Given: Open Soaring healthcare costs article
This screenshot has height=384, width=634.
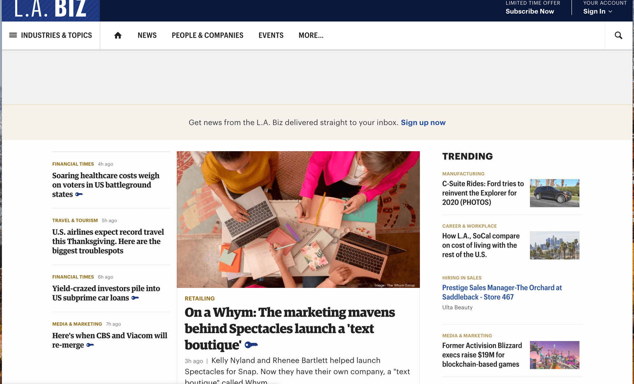Looking at the screenshot, I should click(x=106, y=185).
